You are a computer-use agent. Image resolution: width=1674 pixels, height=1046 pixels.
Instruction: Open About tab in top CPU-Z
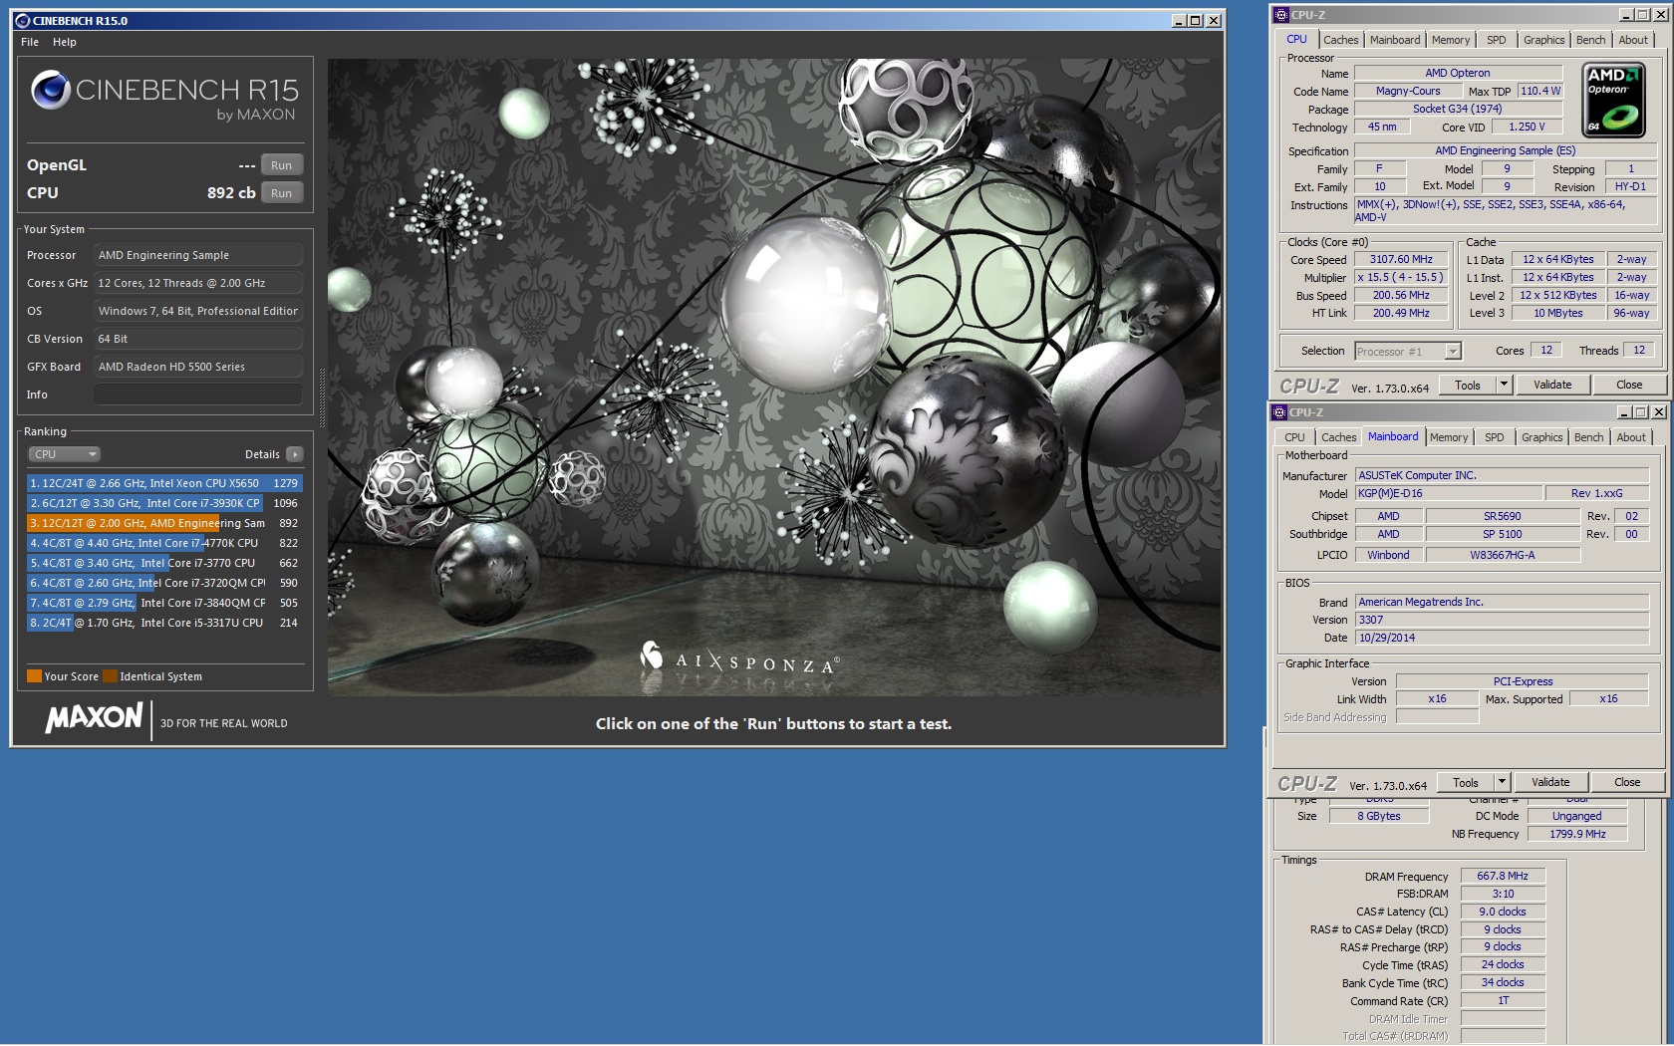(x=1633, y=40)
